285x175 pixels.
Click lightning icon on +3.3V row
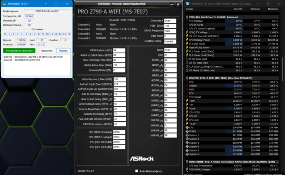[187, 124]
